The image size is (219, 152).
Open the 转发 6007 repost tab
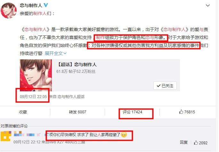(77, 112)
